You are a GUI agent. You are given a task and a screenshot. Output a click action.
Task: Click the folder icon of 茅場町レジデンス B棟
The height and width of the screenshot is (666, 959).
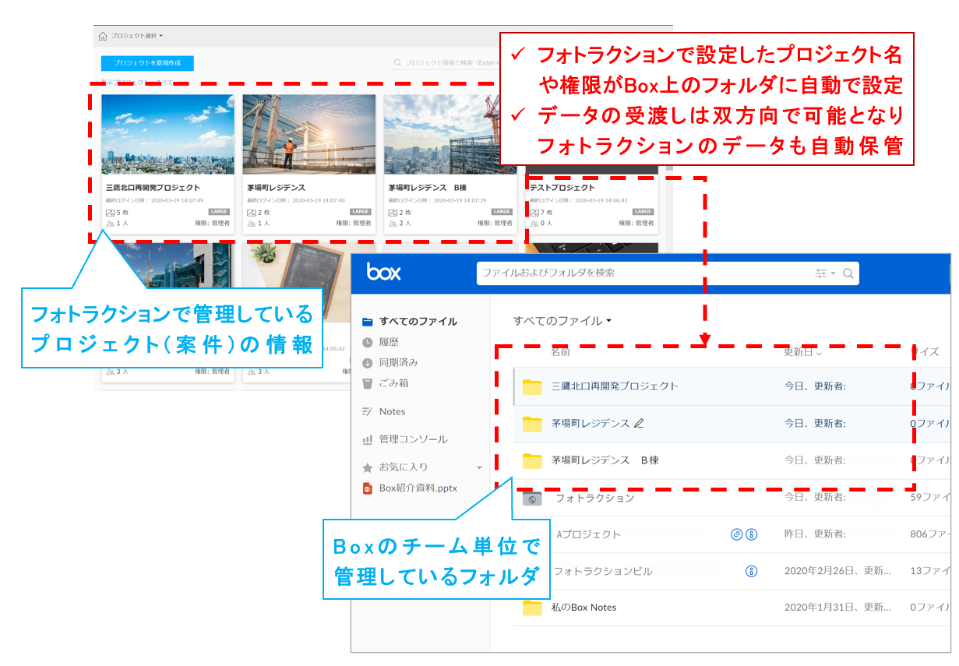[532, 461]
